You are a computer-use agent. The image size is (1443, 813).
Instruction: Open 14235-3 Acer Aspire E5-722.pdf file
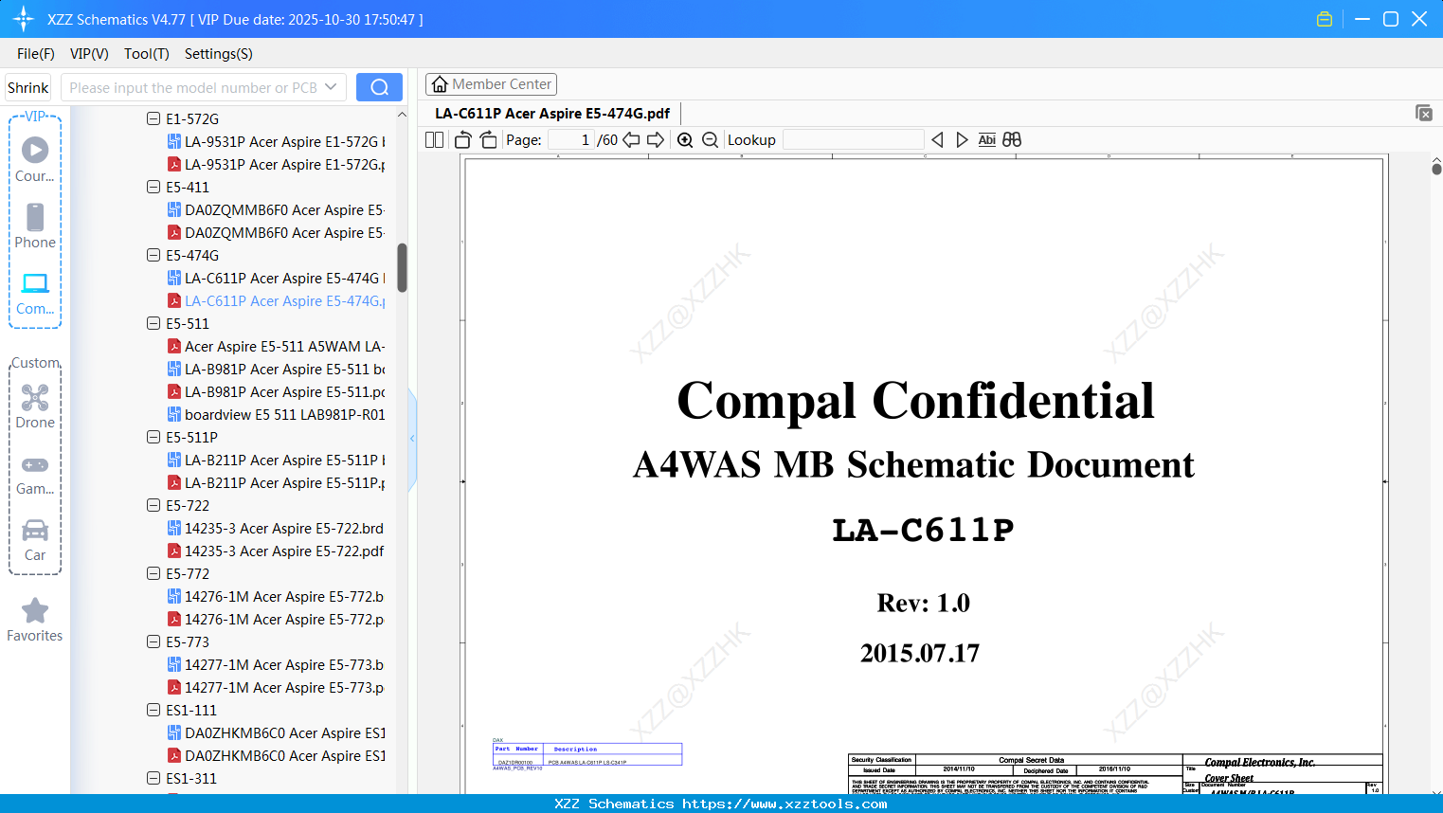(276, 551)
